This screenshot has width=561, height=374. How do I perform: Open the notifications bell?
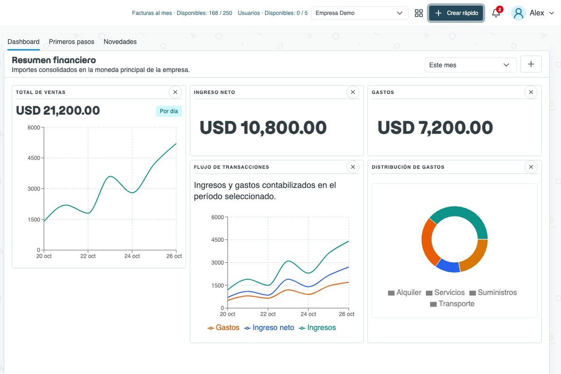tap(496, 13)
